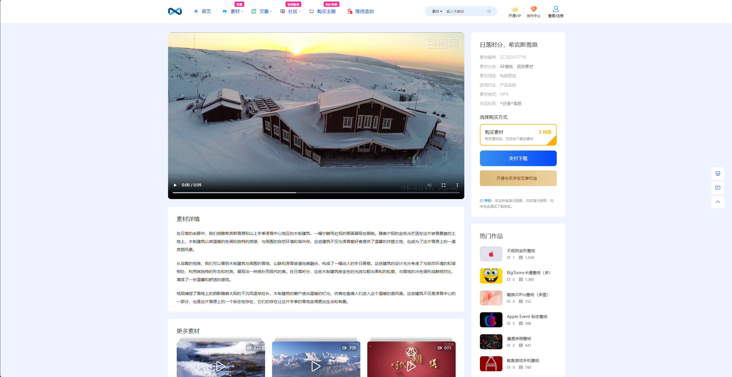Click the 开通VIP crown icon

pyautogui.click(x=515, y=9)
